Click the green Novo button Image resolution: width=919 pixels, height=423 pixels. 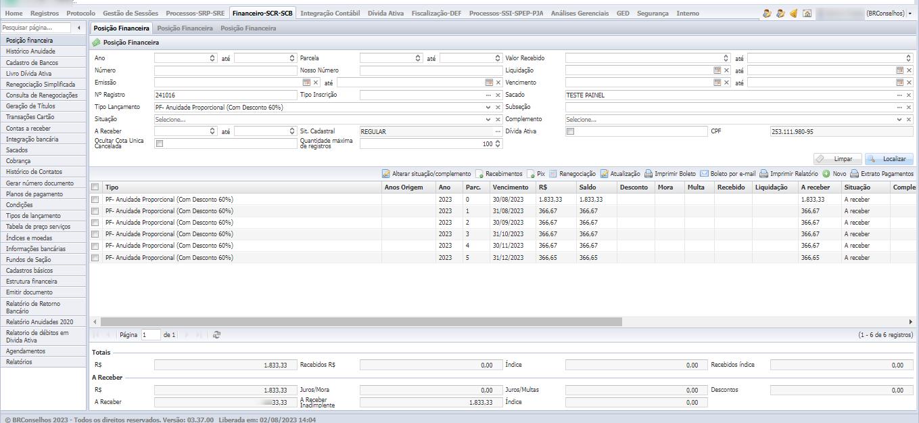pyautogui.click(x=834, y=174)
